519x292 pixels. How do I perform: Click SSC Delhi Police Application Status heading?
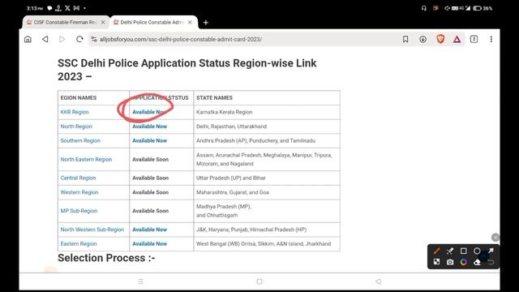coord(187,70)
